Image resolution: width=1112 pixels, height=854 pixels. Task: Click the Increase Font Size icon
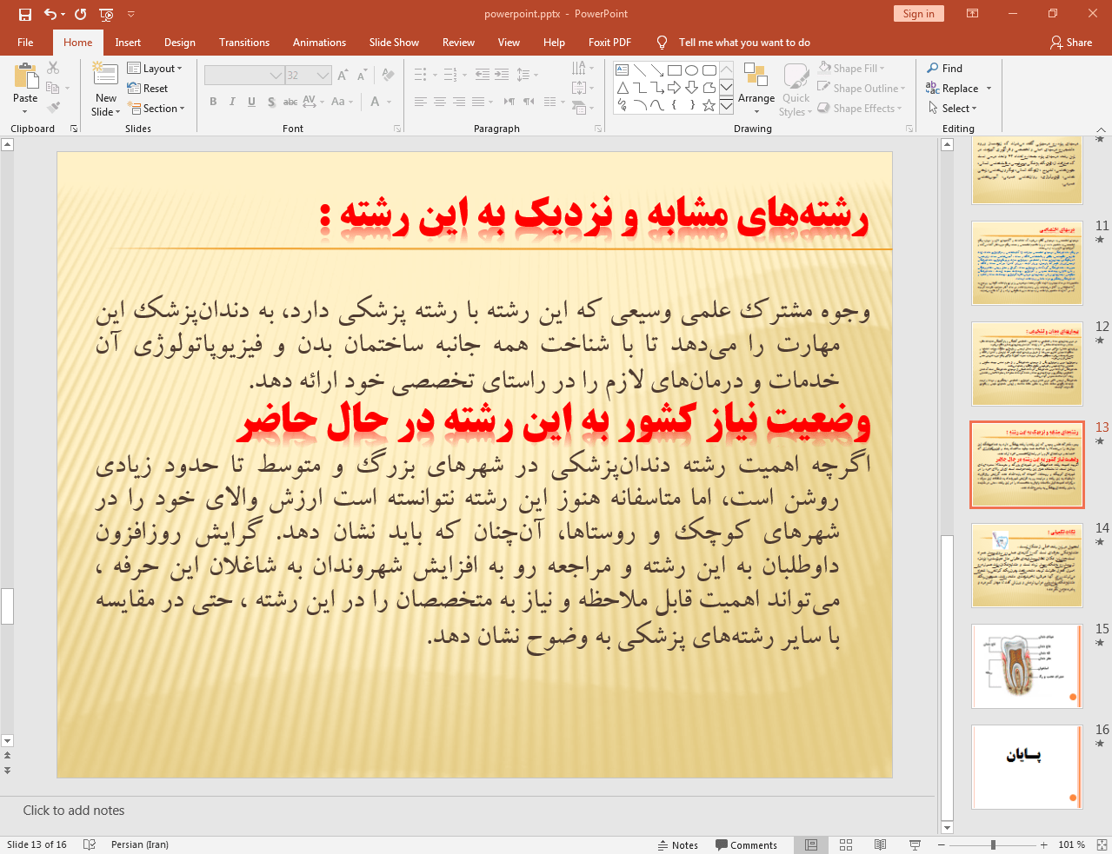(343, 76)
